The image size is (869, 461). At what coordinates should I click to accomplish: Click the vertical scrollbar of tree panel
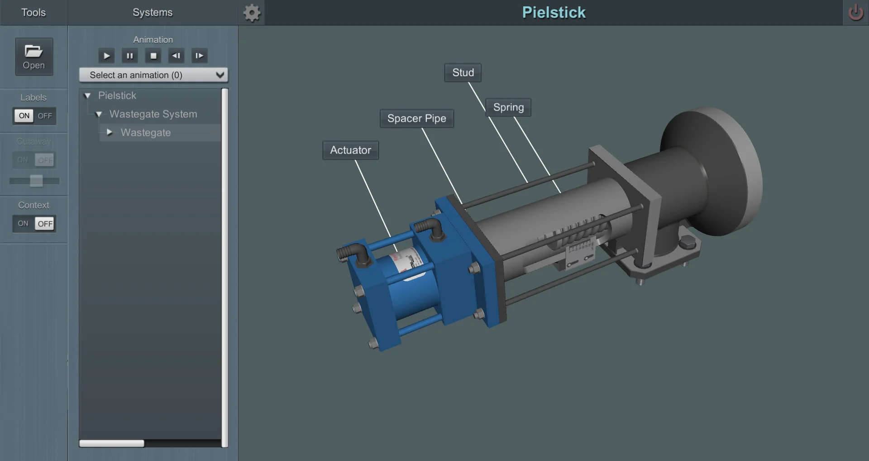225,267
